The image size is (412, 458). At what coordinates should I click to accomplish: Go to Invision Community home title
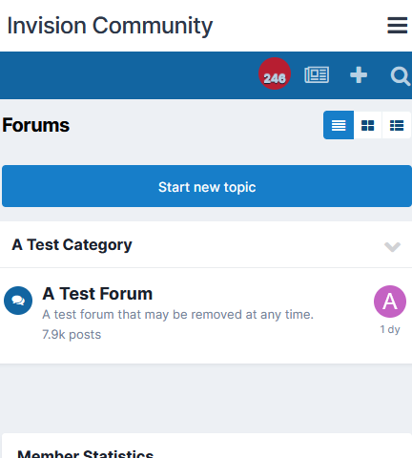tap(110, 26)
